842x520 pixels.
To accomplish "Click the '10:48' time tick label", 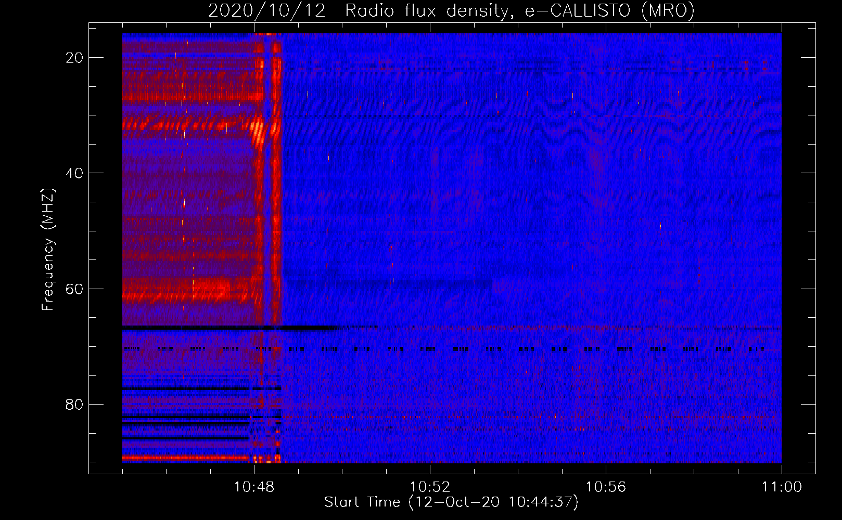I will pos(254,487).
